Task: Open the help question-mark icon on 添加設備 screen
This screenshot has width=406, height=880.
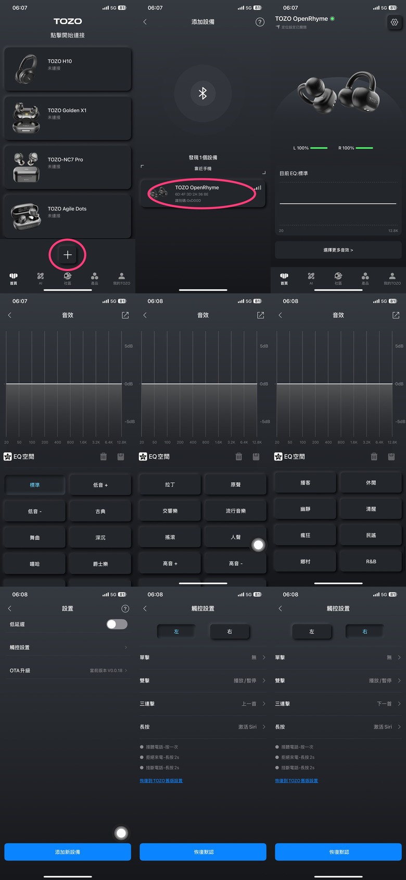Action: click(x=260, y=22)
